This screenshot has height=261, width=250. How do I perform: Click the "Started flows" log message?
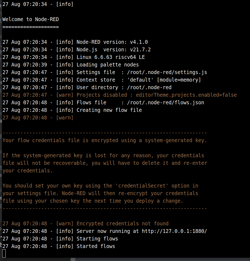click(x=96, y=246)
